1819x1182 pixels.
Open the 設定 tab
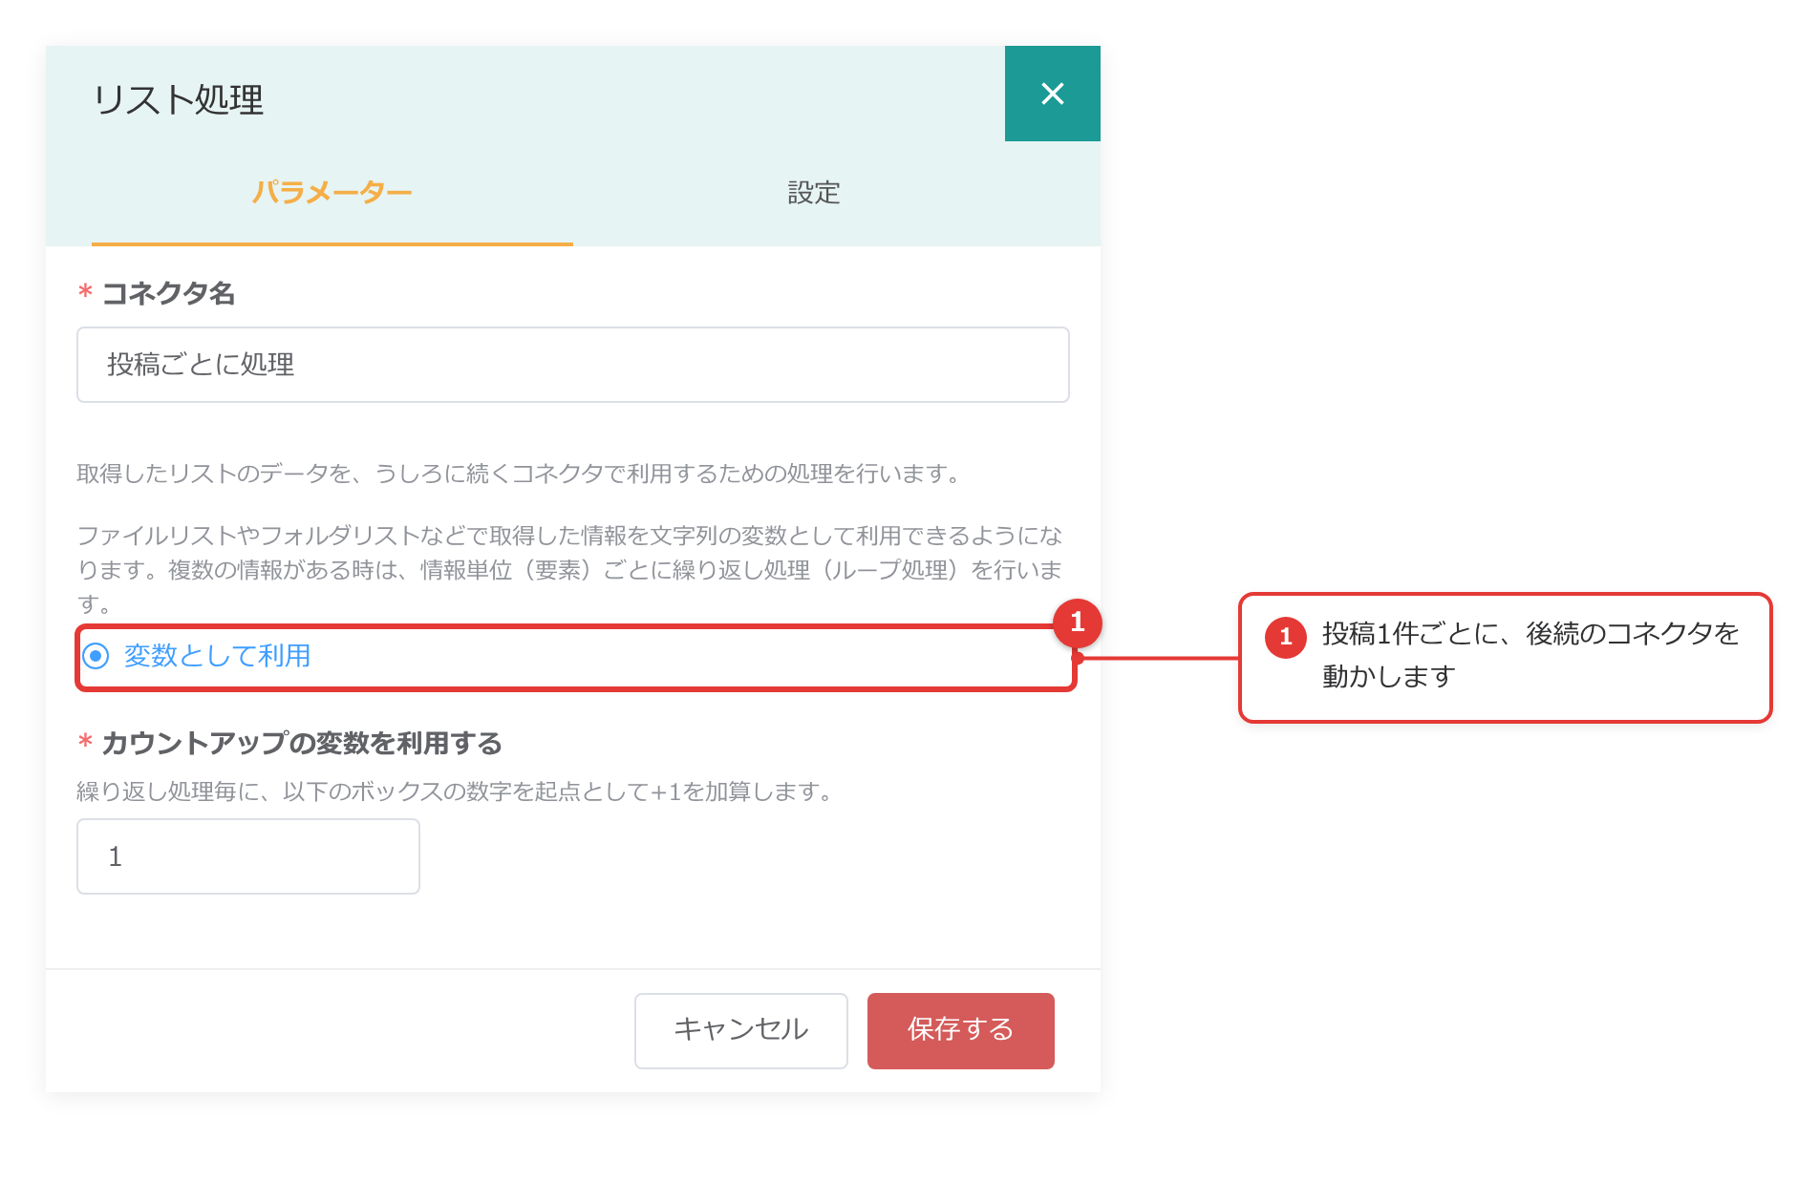click(x=814, y=193)
